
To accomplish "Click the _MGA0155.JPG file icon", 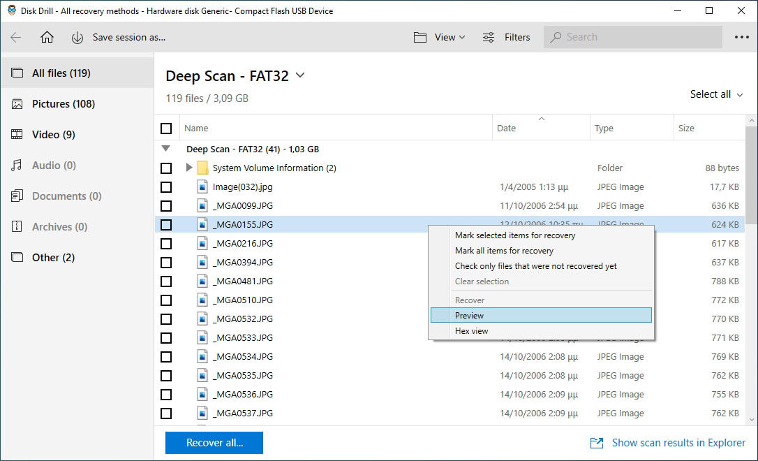I will click(202, 224).
